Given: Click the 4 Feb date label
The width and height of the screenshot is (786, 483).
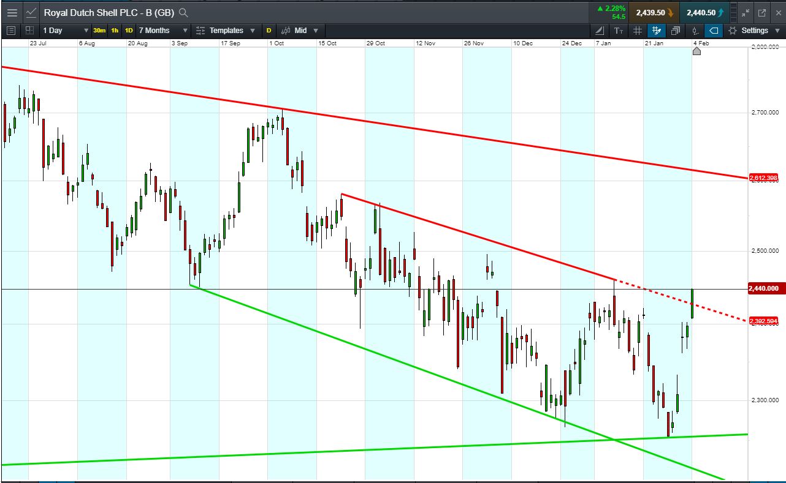Looking at the screenshot, I should point(701,43).
